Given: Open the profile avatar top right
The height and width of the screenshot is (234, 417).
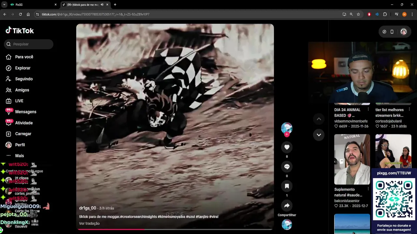Looking at the screenshot, I should pos(404,32).
